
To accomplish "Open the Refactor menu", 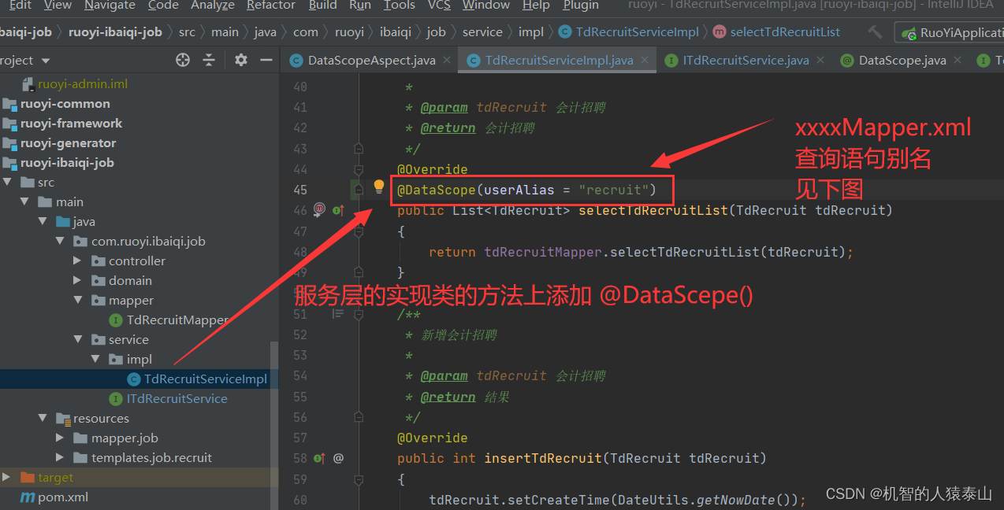I will (x=271, y=6).
